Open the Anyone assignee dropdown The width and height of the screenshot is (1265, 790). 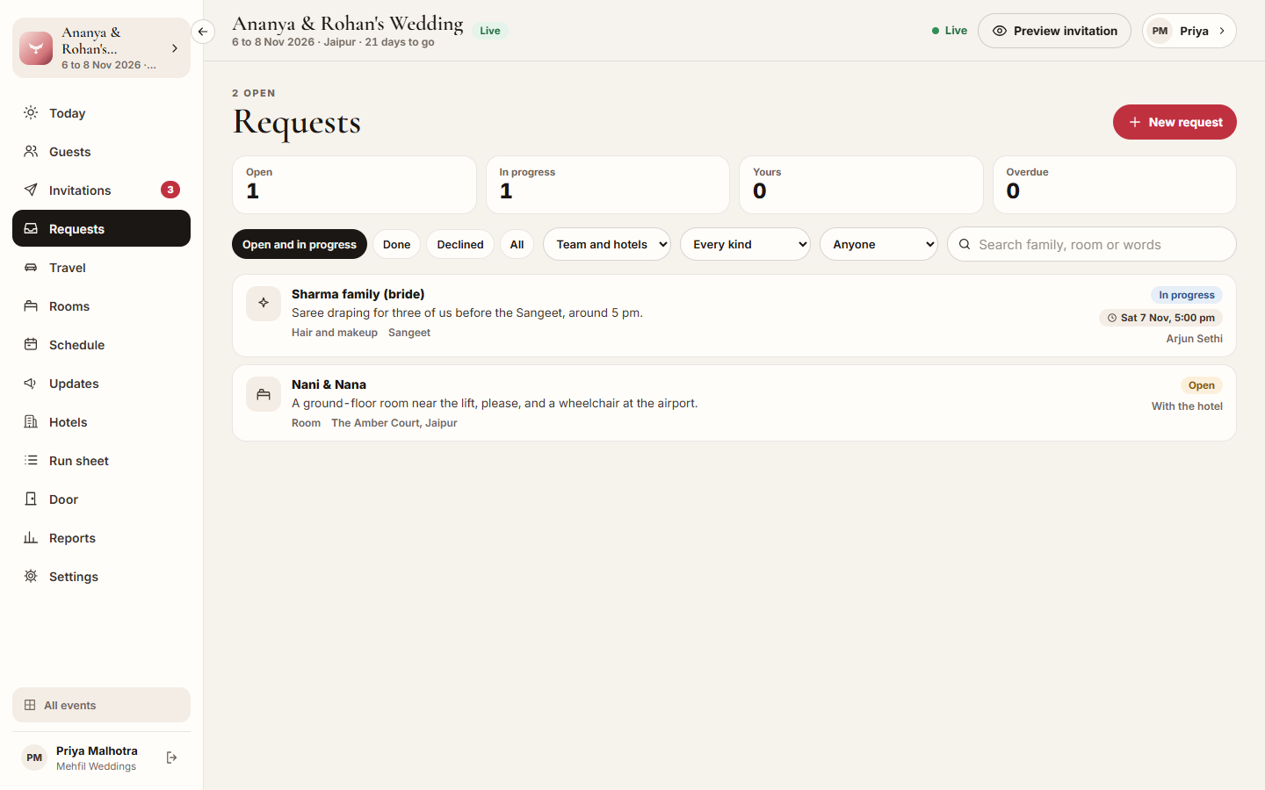pos(878,244)
